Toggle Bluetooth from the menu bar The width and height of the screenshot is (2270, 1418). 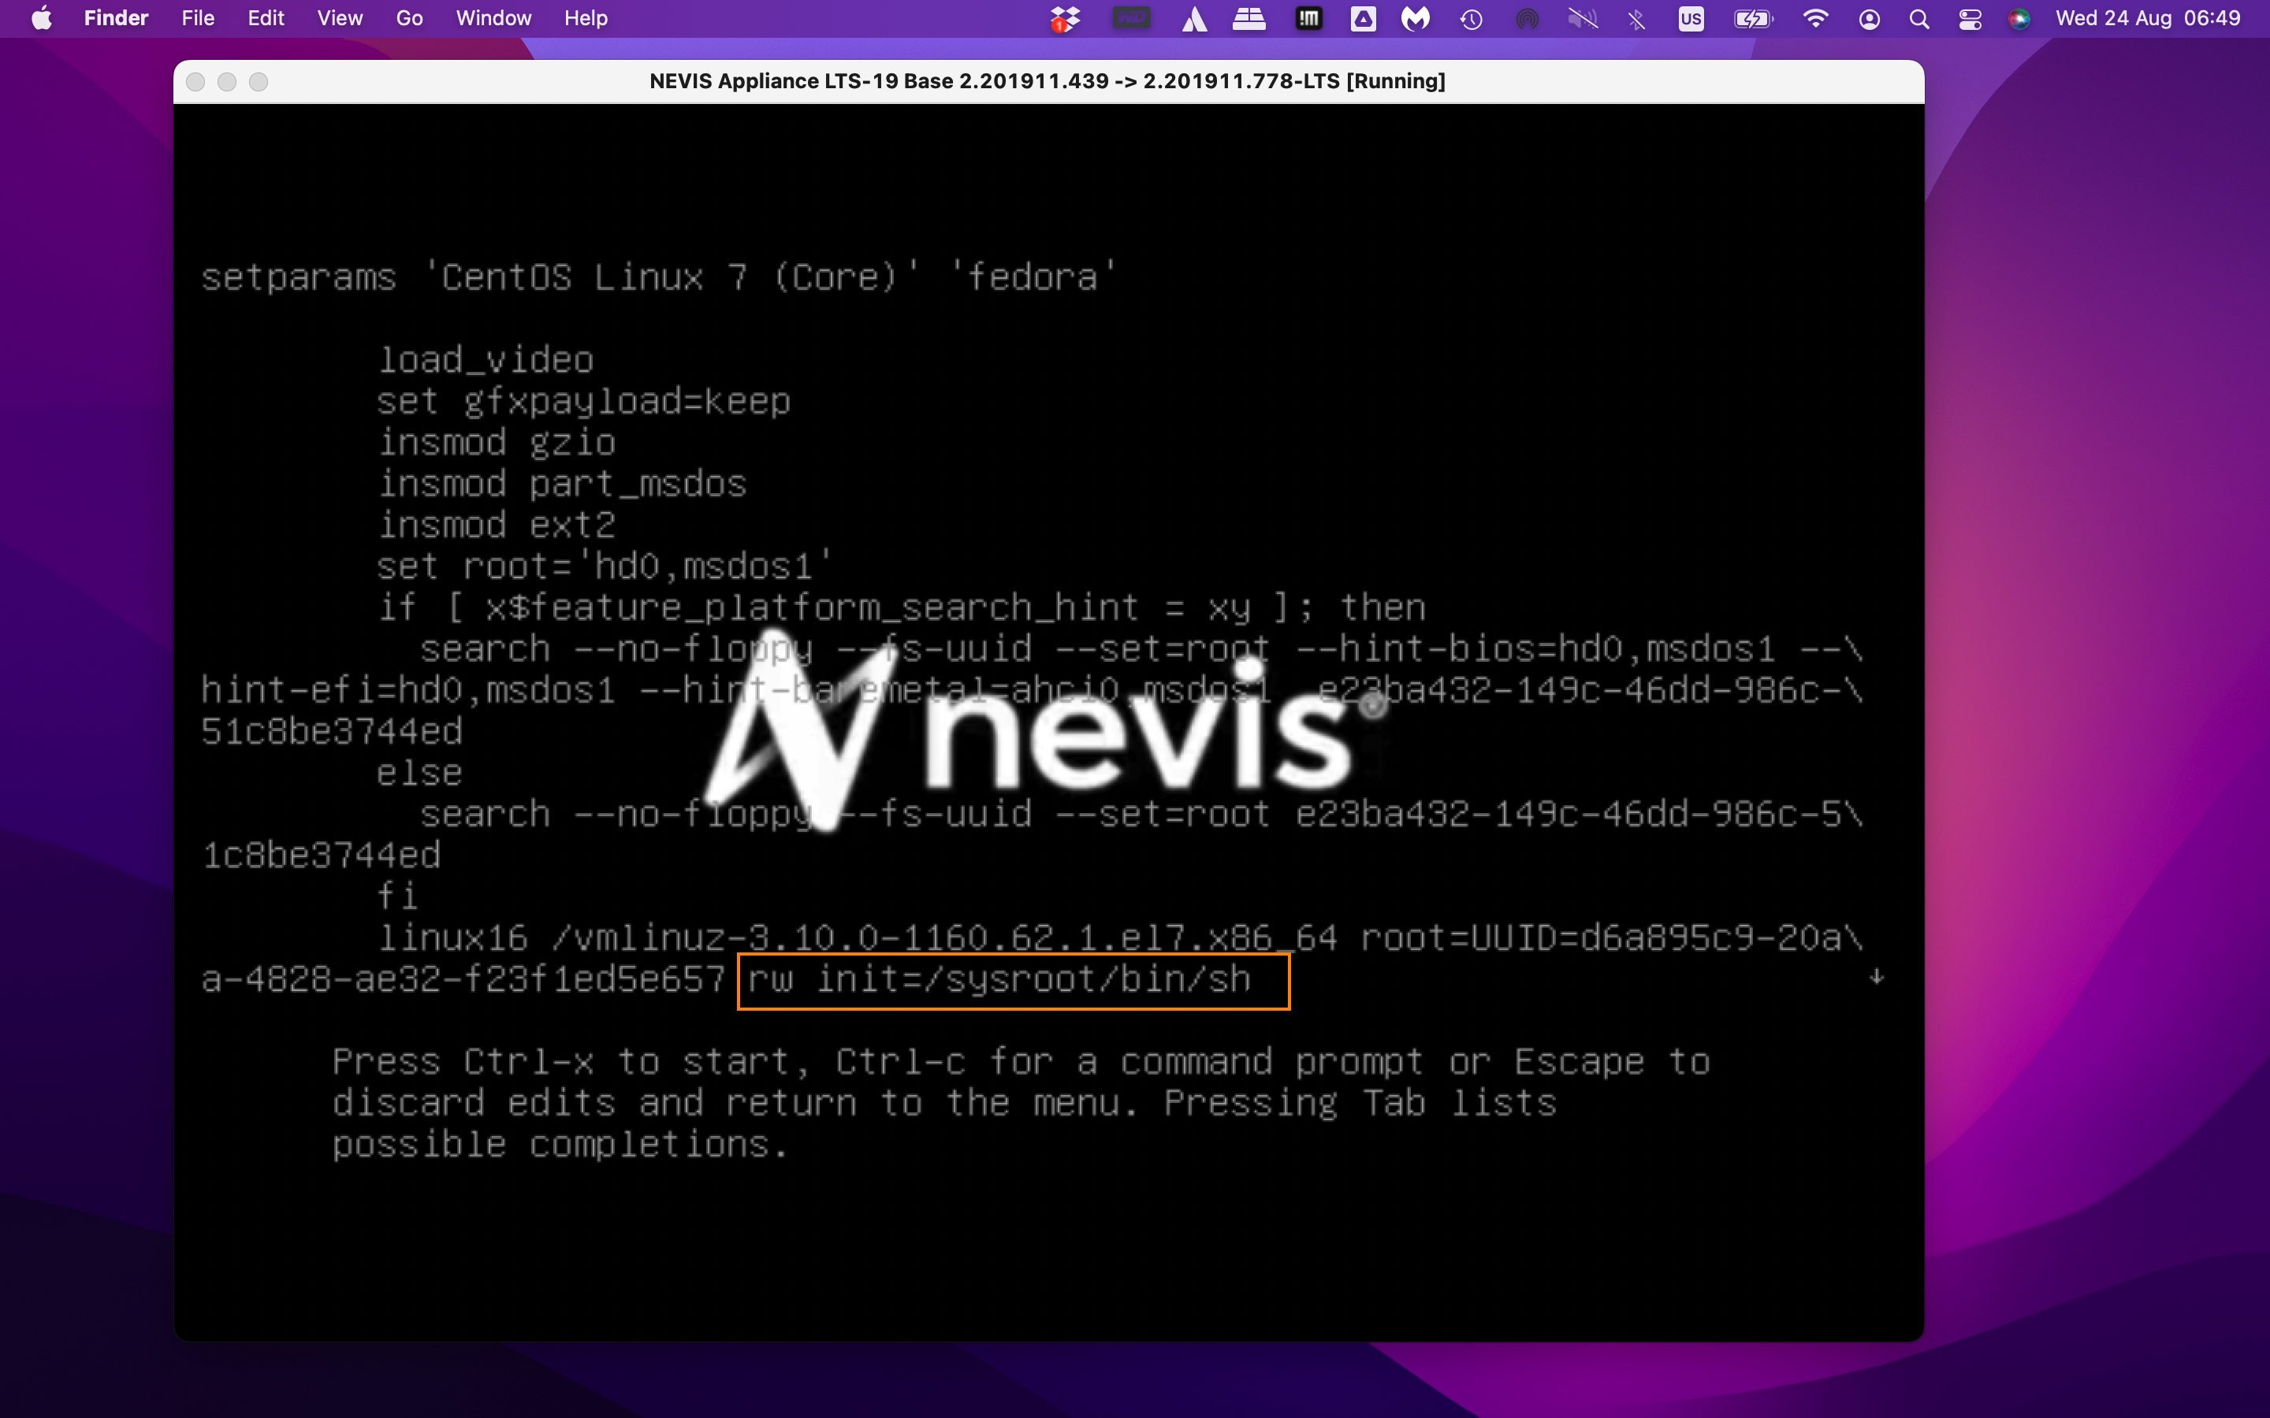pyautogui.click(x=1637, y=19)
